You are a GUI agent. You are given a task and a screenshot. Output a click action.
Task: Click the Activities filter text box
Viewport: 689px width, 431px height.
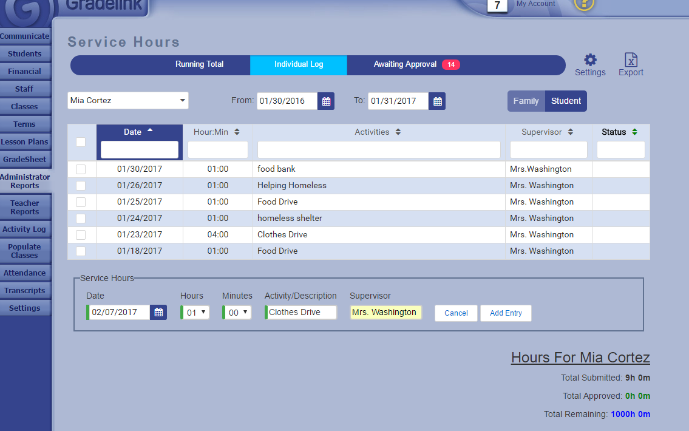click(379, 149)
